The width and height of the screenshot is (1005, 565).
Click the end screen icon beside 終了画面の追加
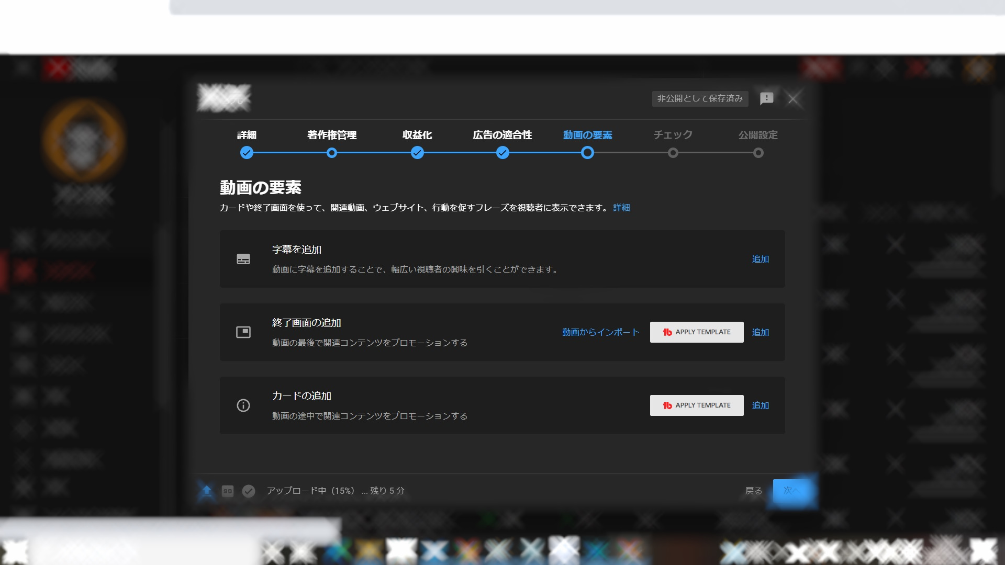coord(243,332)
